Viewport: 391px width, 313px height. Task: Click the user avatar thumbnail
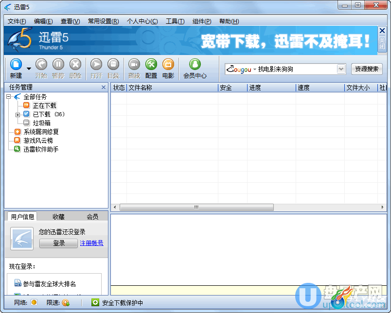(22, 239)
